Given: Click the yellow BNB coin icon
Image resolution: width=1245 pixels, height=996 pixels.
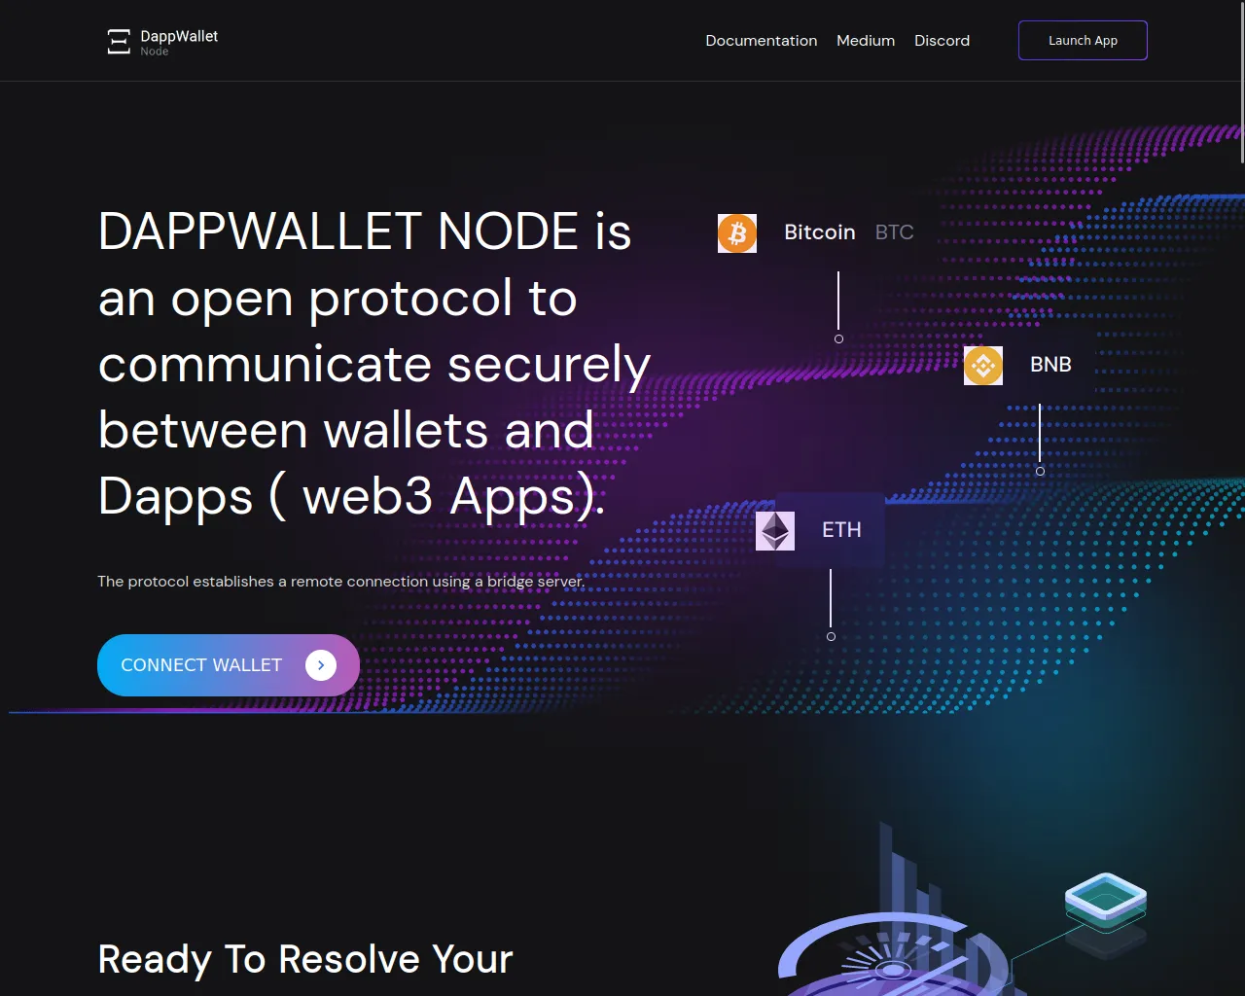Looking at the screenshot, I should tap(983, 366).
